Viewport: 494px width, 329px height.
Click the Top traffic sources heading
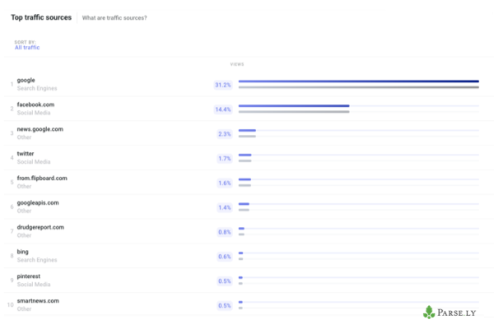41,17
